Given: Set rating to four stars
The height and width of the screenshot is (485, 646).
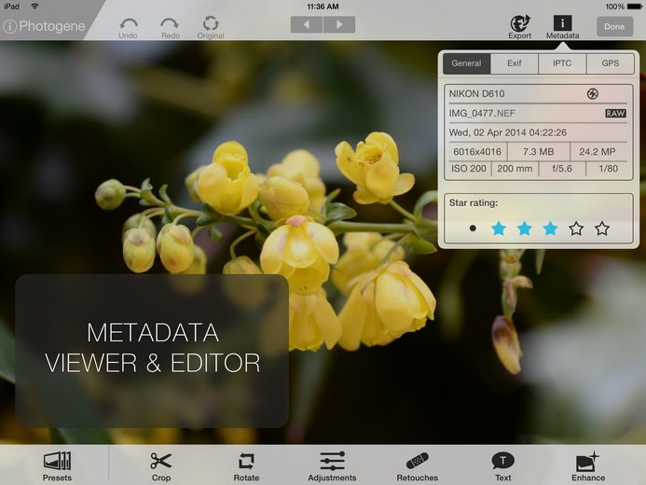Looking at the screenshot, I should tap(576, 228).
